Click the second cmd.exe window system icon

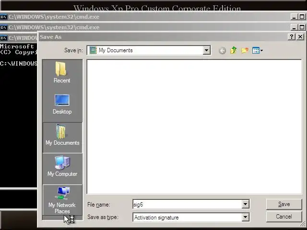click(3, 27)
